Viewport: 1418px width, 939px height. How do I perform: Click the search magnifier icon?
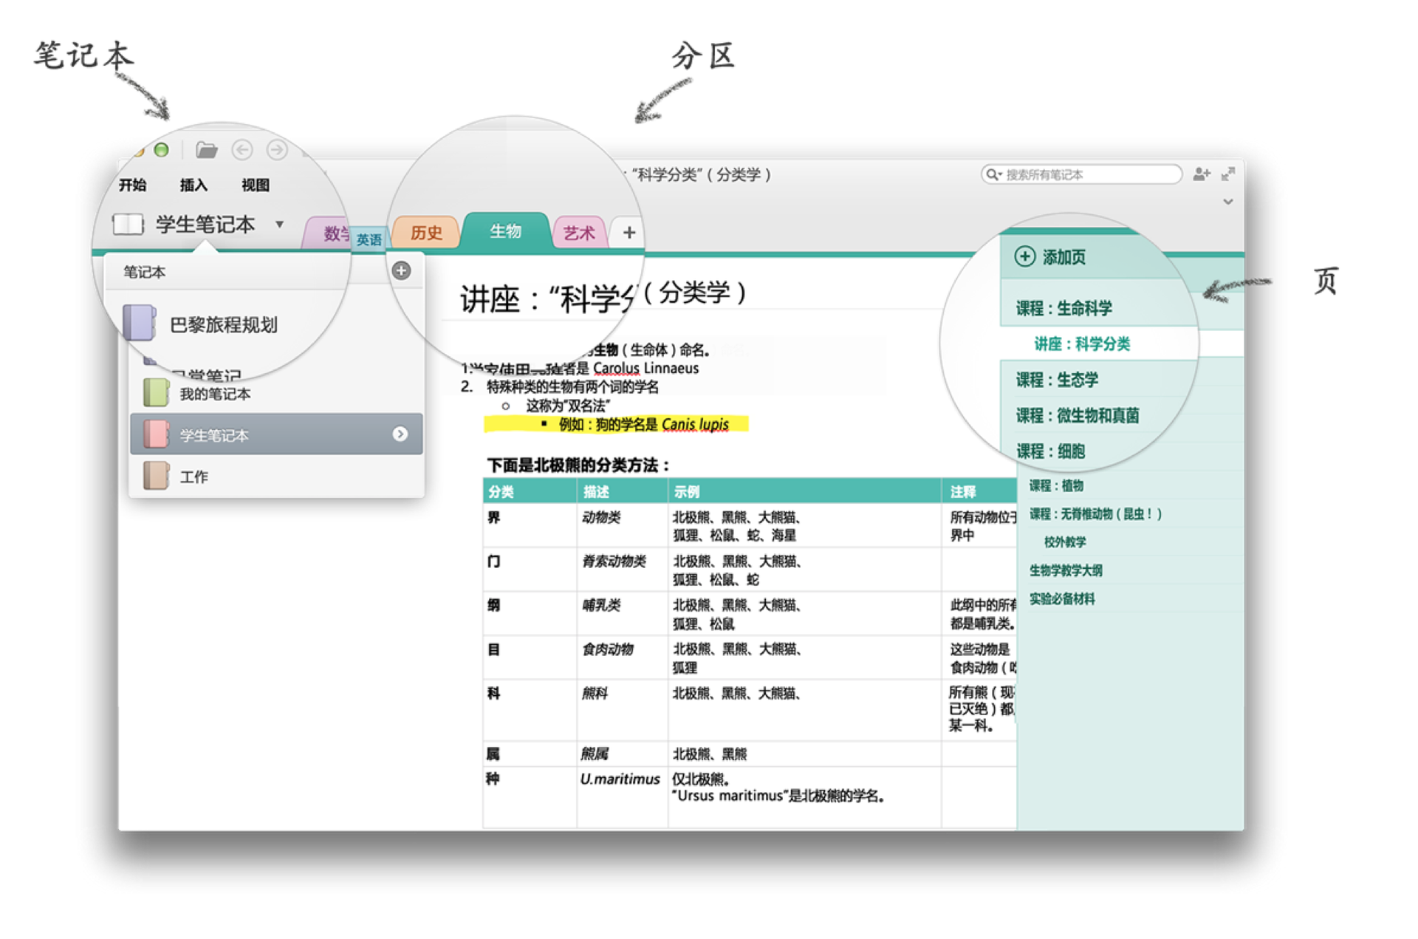click(993, 174)
